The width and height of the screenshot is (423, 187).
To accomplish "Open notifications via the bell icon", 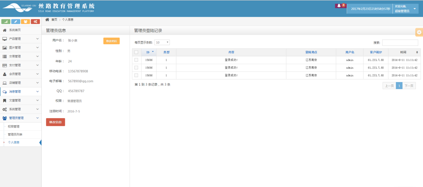I will 339,6.
